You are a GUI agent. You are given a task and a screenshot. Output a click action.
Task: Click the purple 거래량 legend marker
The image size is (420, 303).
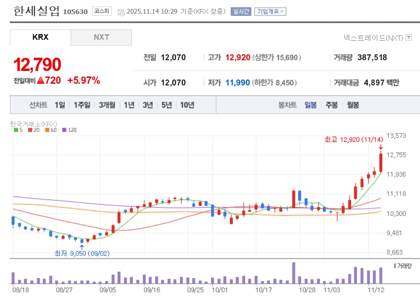click(394, 266)
